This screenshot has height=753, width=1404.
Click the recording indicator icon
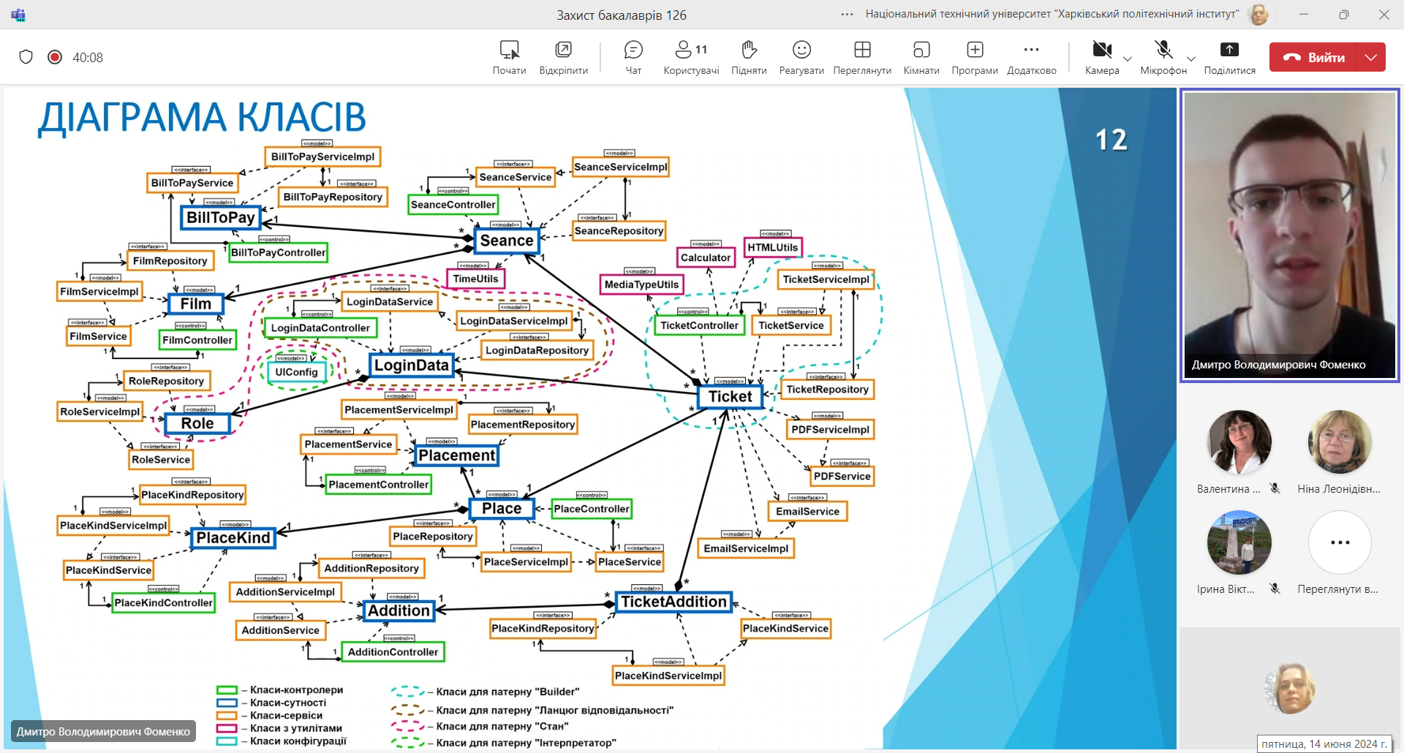(x=55, y=57)
